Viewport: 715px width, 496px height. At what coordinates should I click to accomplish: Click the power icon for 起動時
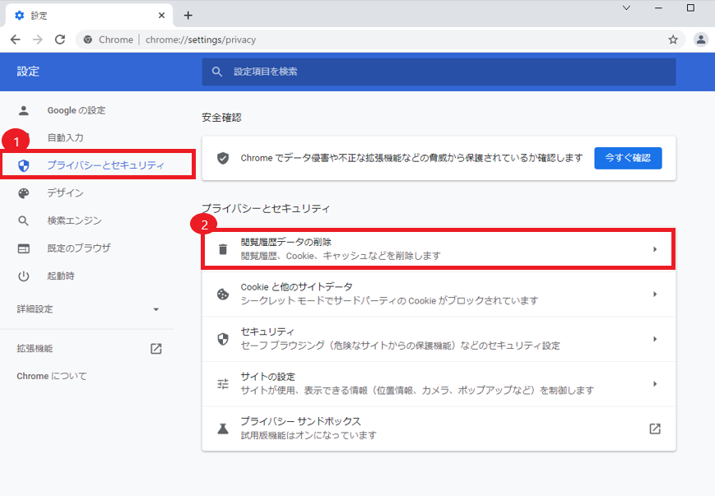(24, 276)
